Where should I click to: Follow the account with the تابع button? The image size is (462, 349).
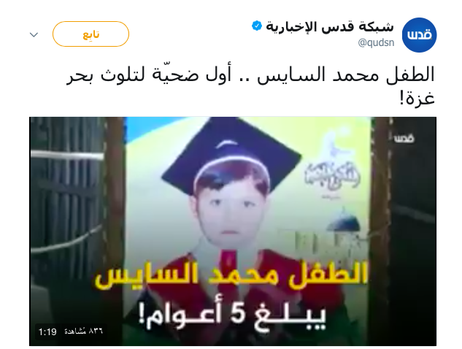pyautogui.click(x=91, y=34)
